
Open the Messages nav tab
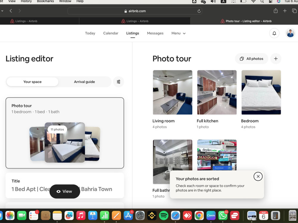pos(155,33)
